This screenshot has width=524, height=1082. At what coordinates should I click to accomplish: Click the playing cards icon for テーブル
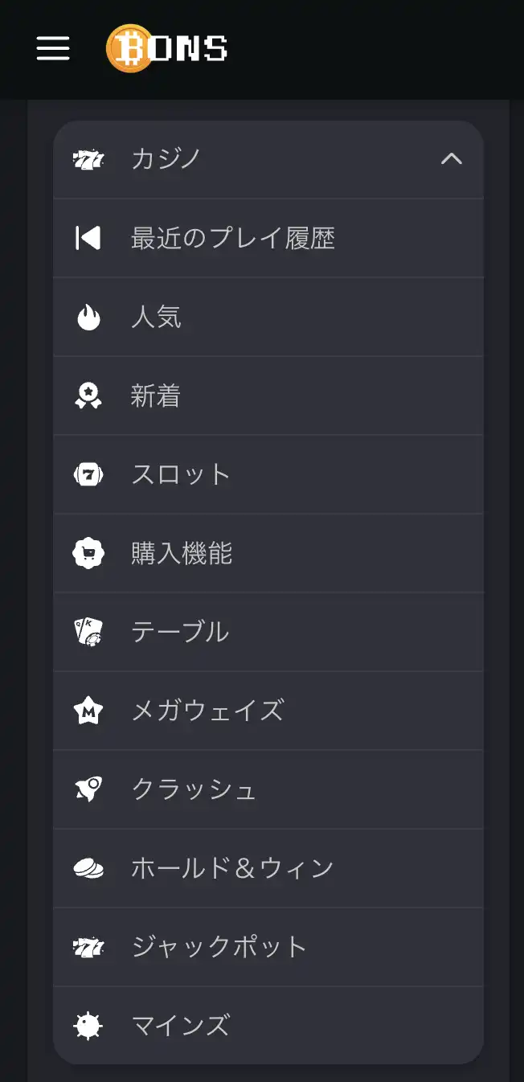click(88, 632)
